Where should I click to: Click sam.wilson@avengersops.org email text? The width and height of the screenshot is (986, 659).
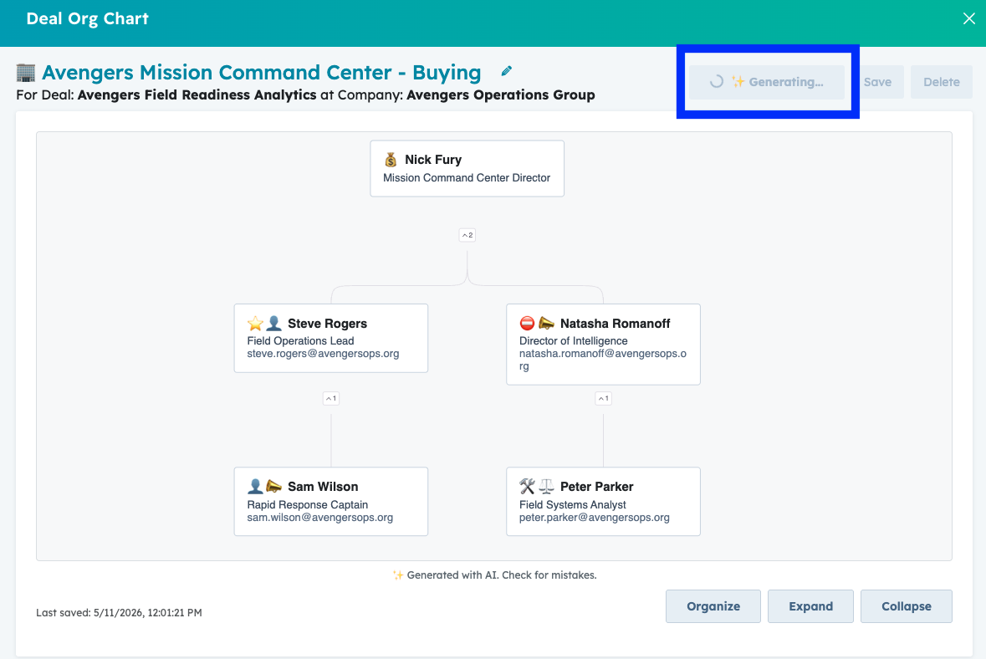coord(320,518)
